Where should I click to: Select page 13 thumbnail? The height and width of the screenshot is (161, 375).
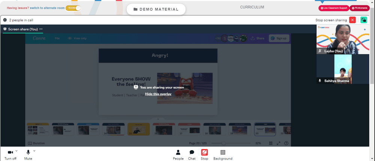pos(88,129)
